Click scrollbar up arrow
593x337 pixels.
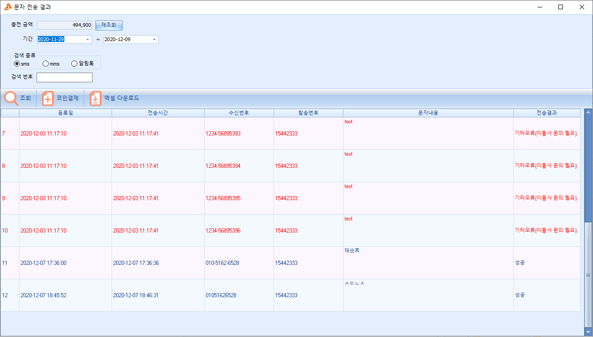click(x=588, y=112)
